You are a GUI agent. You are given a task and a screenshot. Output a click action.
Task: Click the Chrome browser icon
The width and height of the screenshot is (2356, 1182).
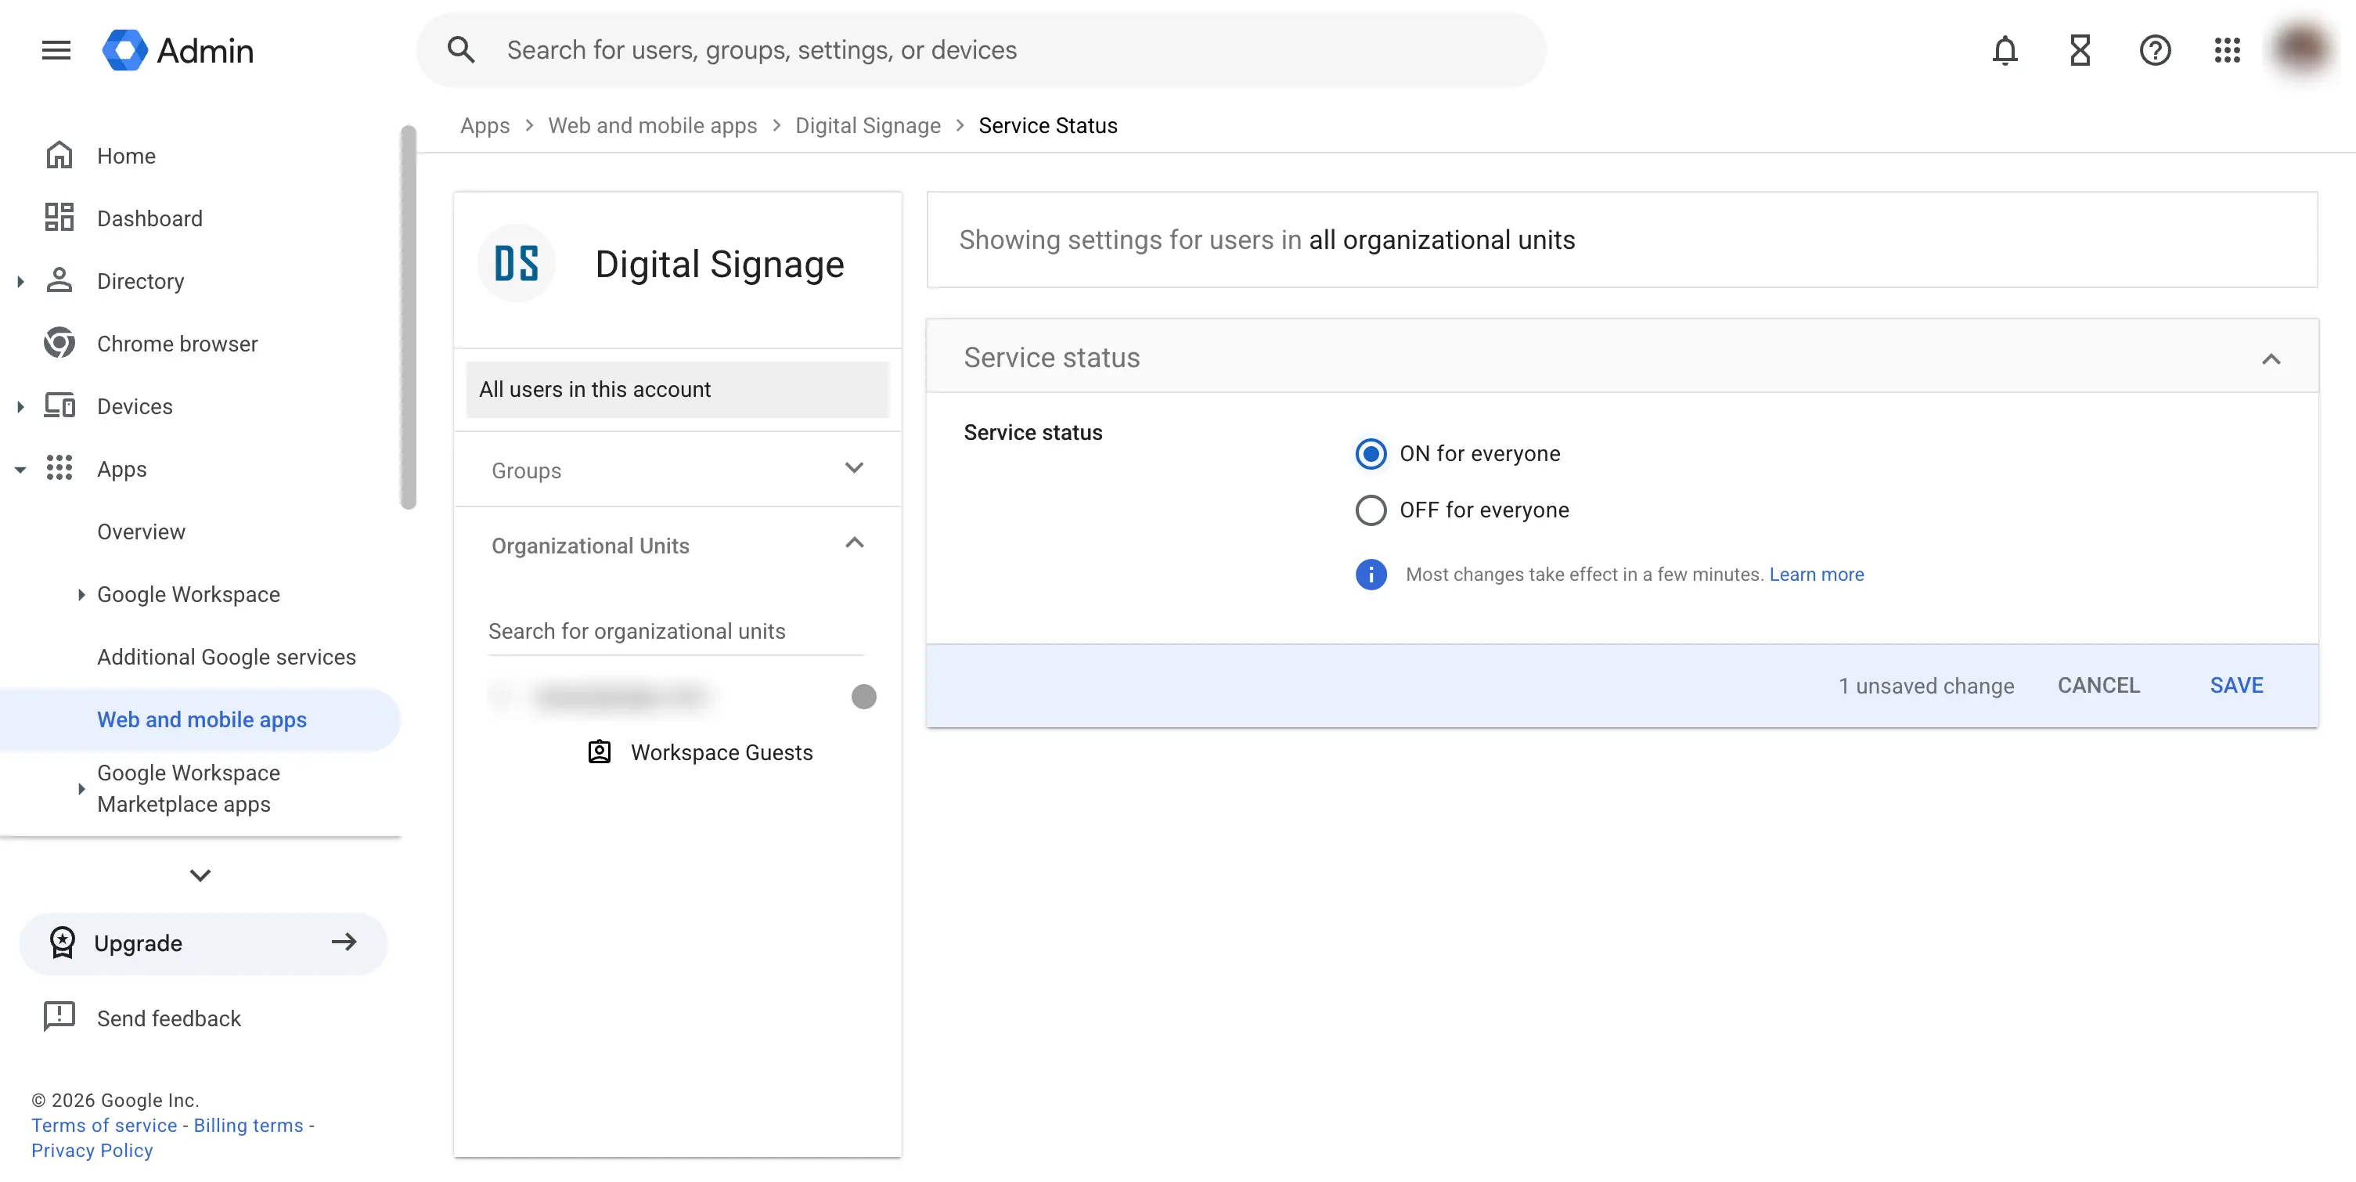click(x=59, y=343)
